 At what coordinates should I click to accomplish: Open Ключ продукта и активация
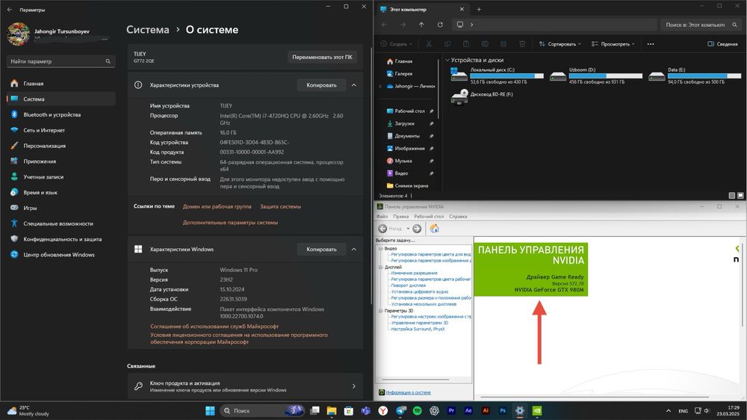point(245,386)
